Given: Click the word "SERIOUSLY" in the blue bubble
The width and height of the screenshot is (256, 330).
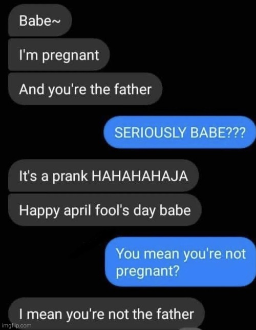Looking at the screenshot, I should [150, 133].
